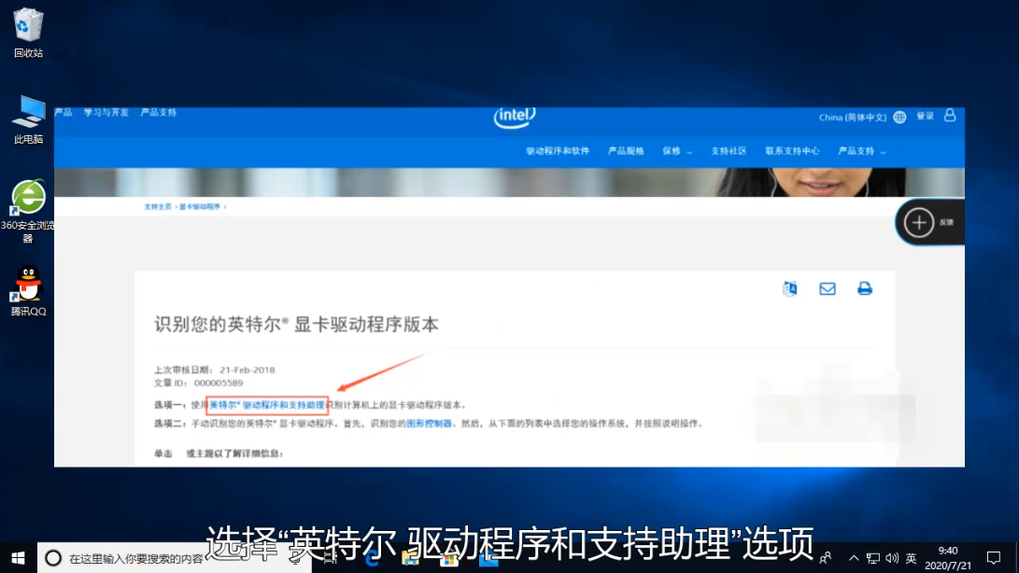Click the 图形控制器 hyperlink
This screenshot has width=1019, height=573.
430,424
